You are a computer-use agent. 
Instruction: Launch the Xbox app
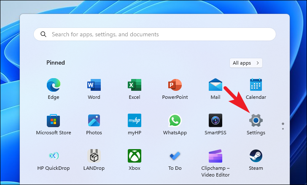pyautogui.click(x=135, y=156)
